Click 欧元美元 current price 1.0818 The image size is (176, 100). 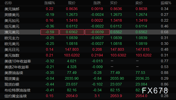(x=72, y=44)
